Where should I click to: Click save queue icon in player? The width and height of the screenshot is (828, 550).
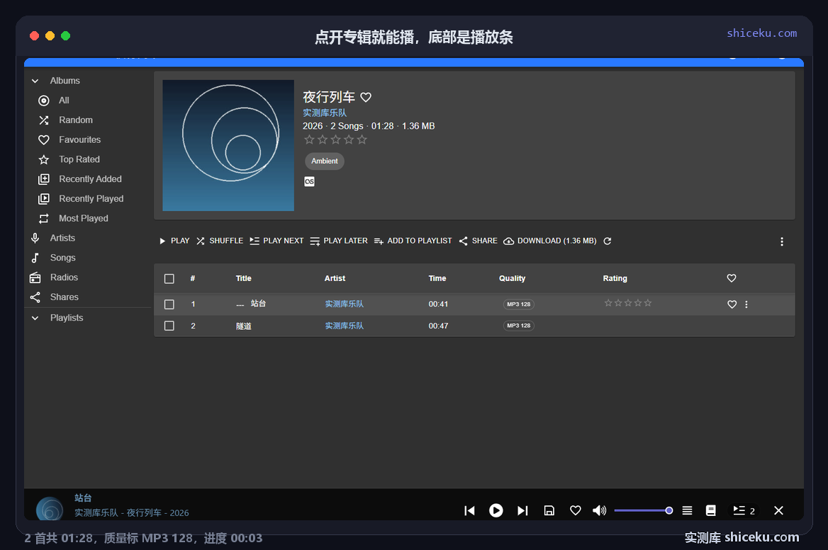tap(549, 510)
